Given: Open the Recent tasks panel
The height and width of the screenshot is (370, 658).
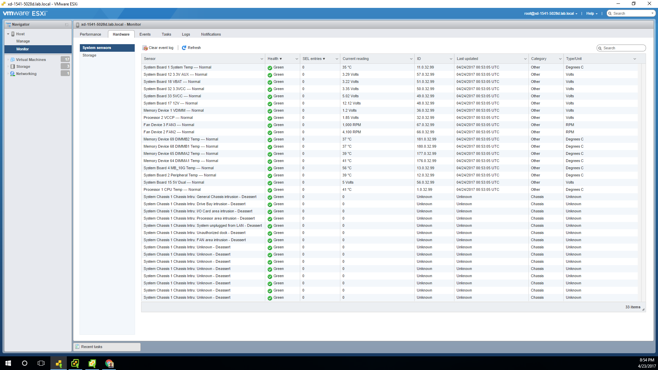Looking at the screenshot, I should point(107,347).
